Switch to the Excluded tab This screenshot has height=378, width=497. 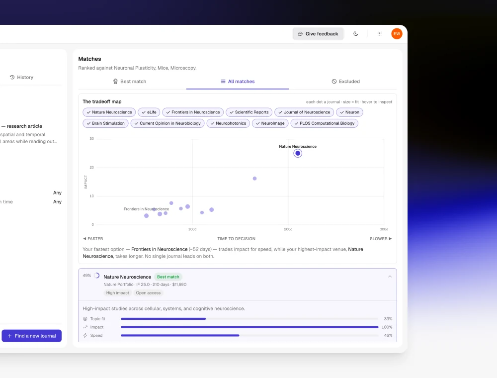tap(345, 82)
